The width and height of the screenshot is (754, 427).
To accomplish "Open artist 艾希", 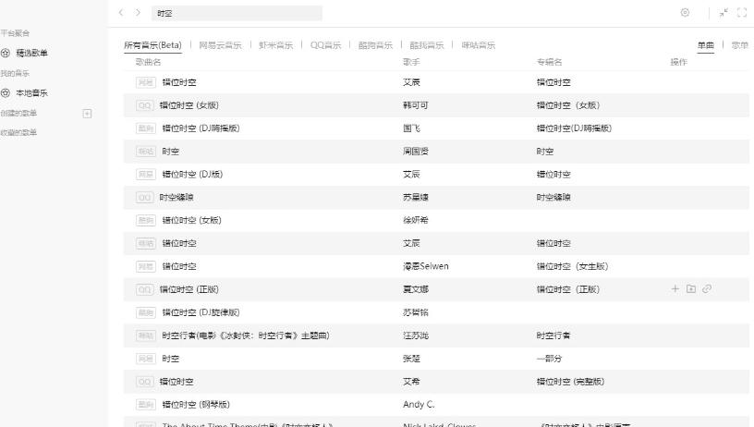I will [x=411, y=382].
